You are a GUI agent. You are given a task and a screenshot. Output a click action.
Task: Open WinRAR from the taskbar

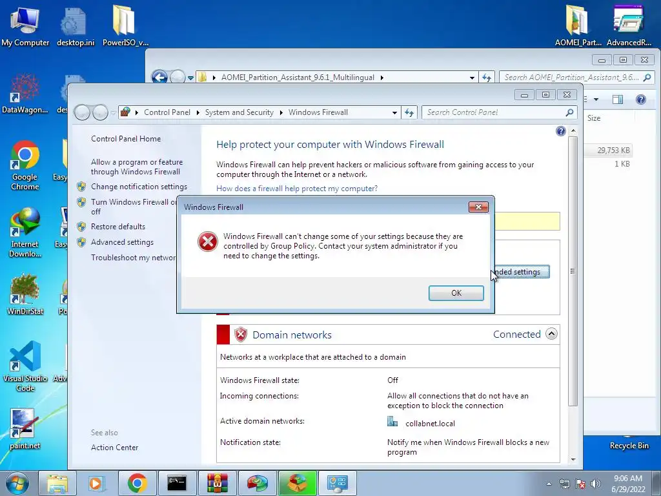(x=217, y=483)
